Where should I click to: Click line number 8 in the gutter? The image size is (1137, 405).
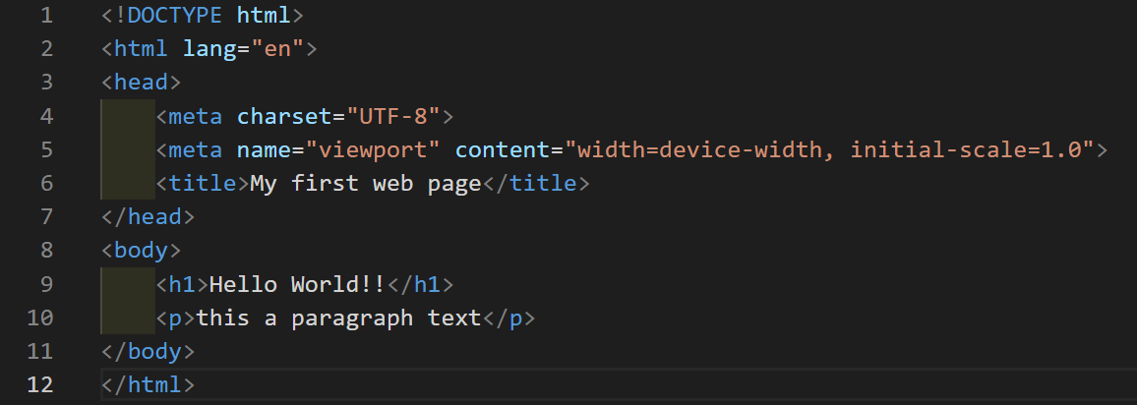click(46, 251)
